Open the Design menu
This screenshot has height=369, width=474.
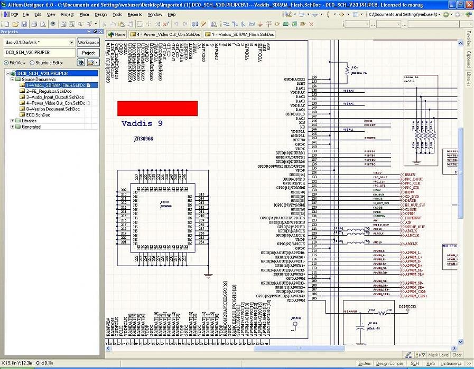100,15
